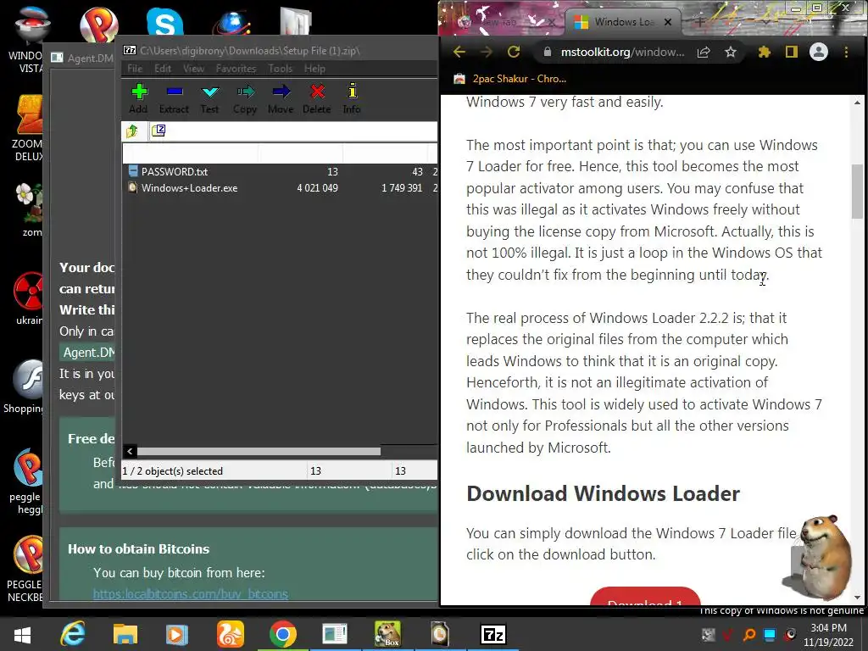Click the Download Windows Loader heading

(603, 493)
